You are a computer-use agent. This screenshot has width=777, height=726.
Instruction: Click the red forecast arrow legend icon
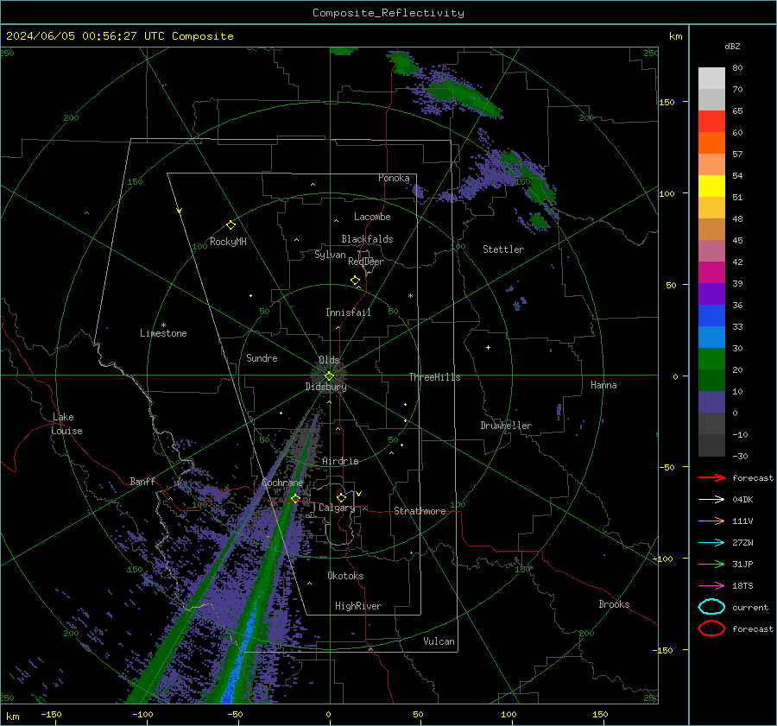[711, 477]
